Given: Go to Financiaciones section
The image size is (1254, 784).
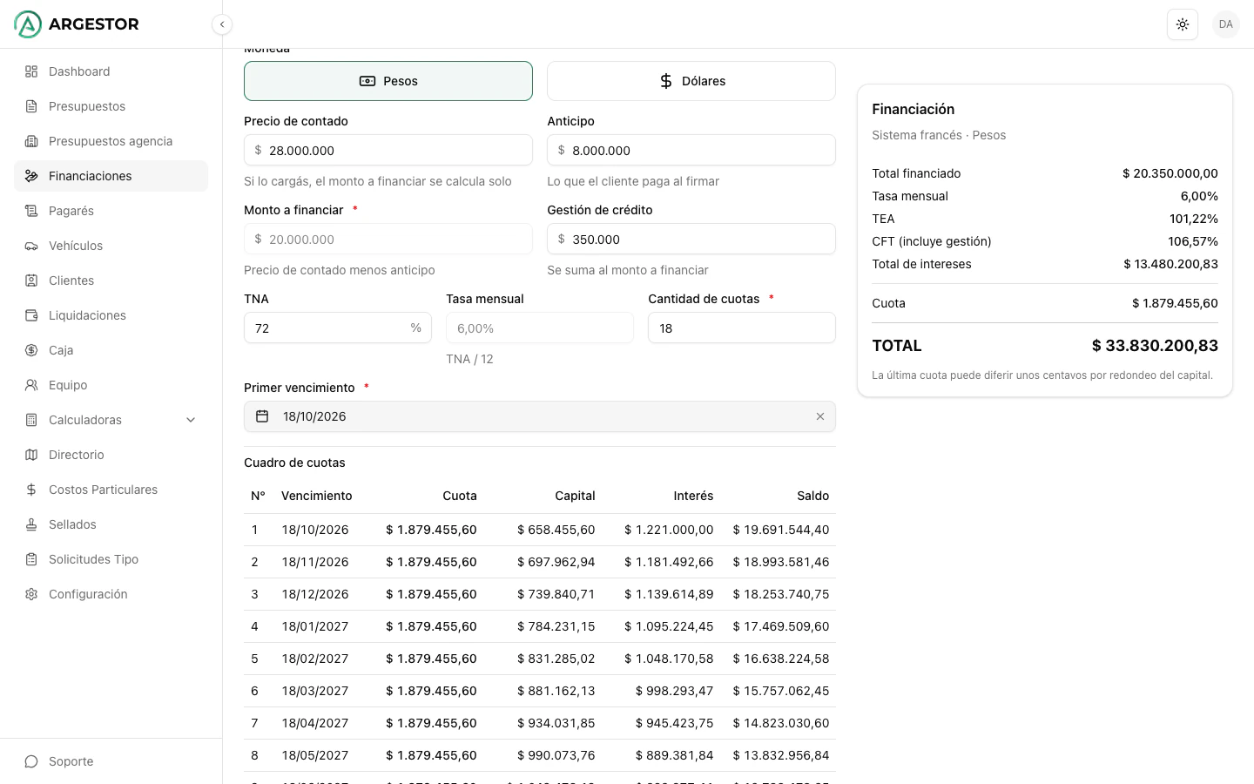Looking at the screenshot, I should [x=111, y=176].
